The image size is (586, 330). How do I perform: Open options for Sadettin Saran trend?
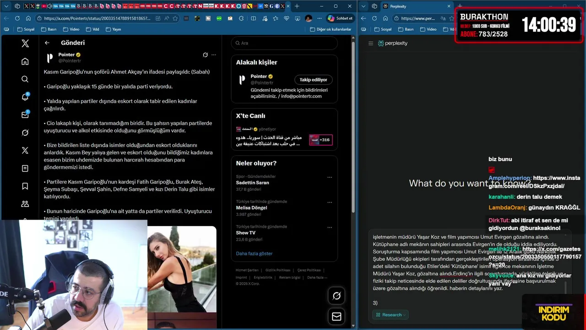[330, 177]
